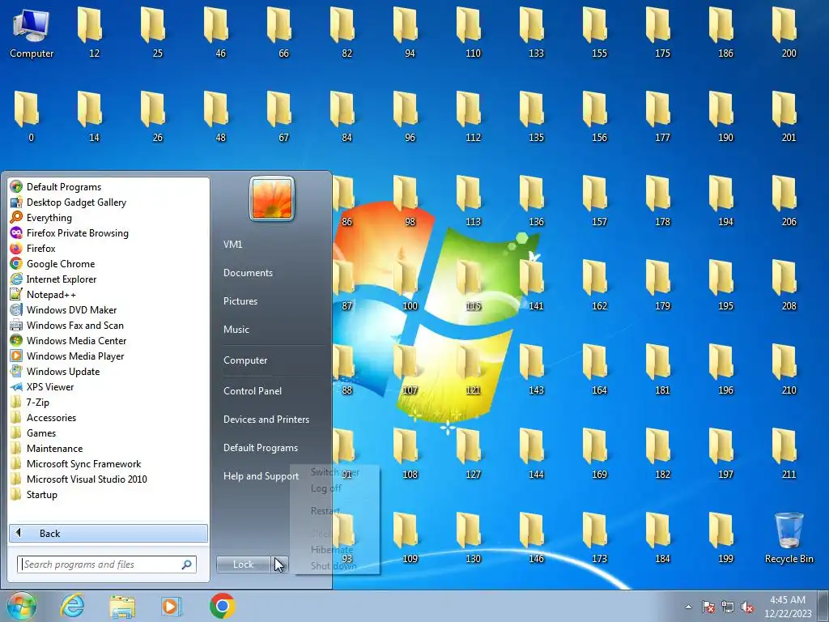Choose Restart from the power menu
This screenshot has height=622, width=829.
click(325, 511)
